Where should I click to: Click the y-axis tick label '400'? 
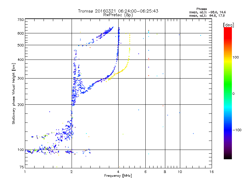(21, 60)
